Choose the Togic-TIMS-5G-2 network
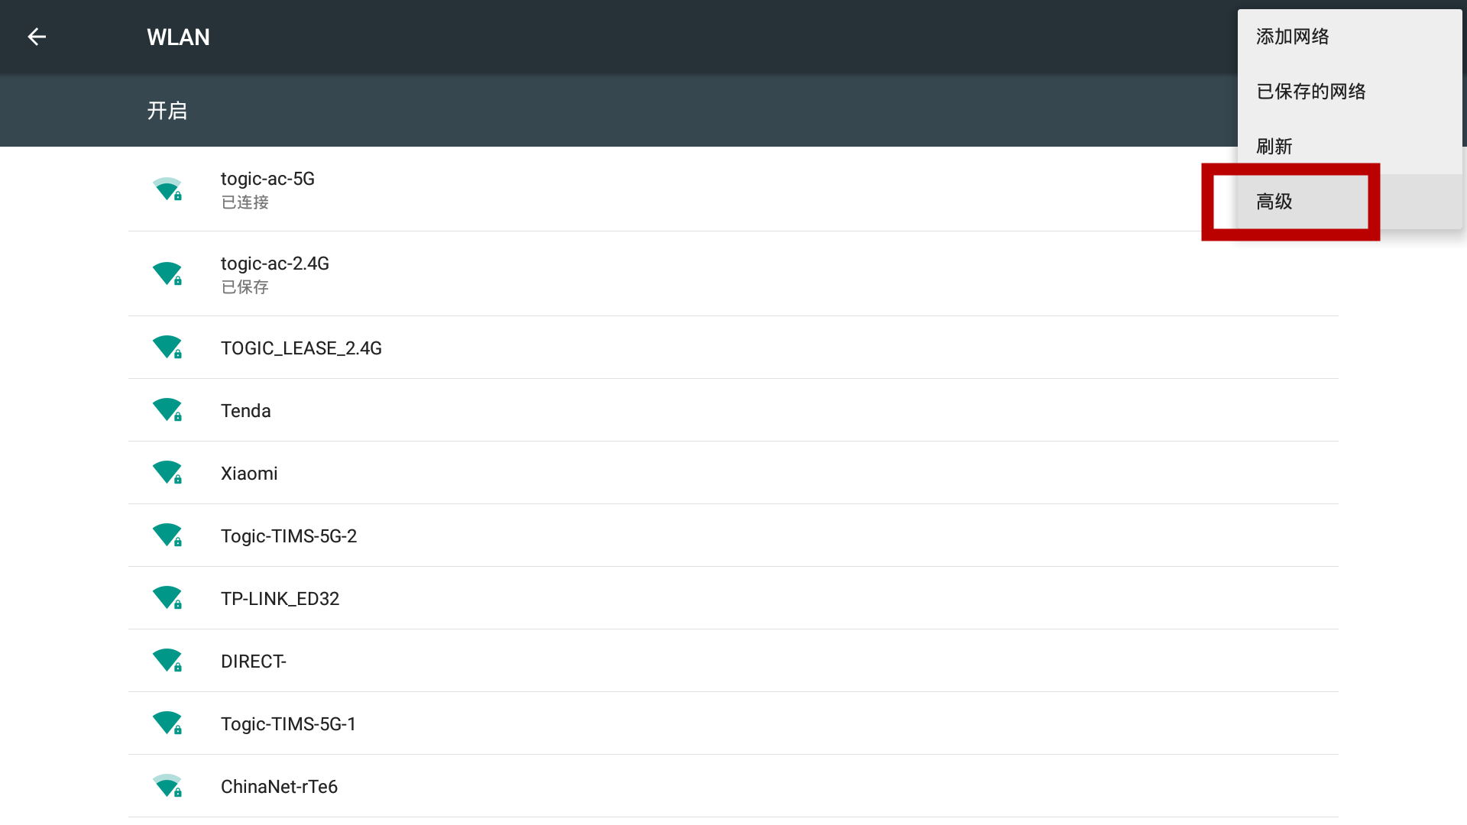Image resolution: width=1467 pixels, height=825 pixels. pyautogui.click(x=733, y=536)
